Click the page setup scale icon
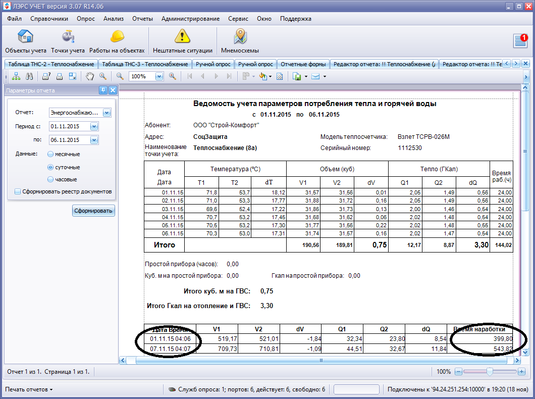This screenshot has height=399, width=535. tap(73, 76)
